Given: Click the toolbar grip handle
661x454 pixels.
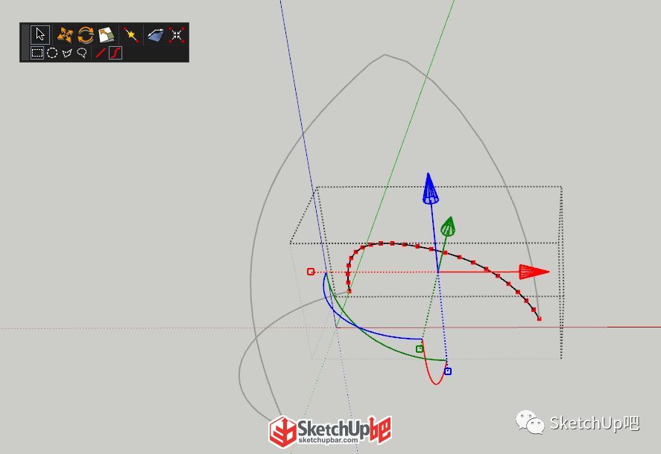Looking at the screenshot, I should click(x=25, y=42).
